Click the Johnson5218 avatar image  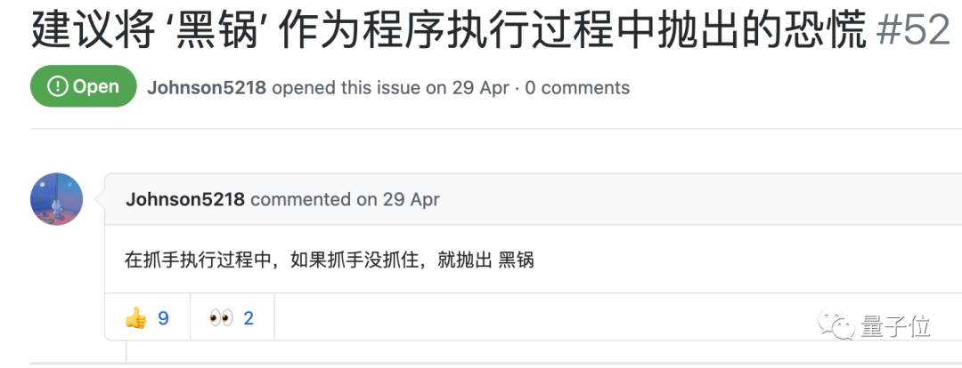(x=57, y=199)
